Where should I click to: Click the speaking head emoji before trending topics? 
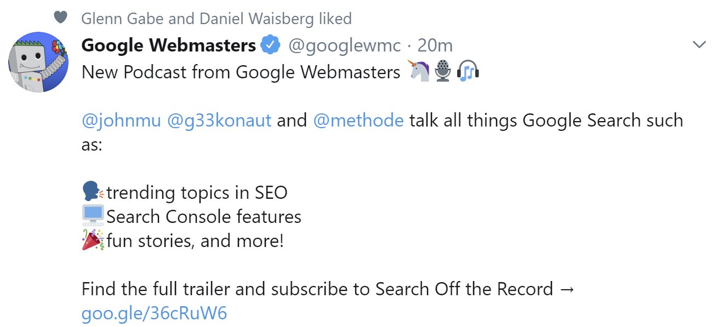[91, 191]
